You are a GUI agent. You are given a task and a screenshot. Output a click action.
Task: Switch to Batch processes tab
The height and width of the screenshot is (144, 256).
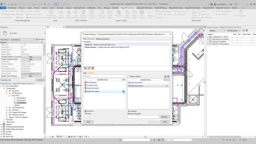89,39
